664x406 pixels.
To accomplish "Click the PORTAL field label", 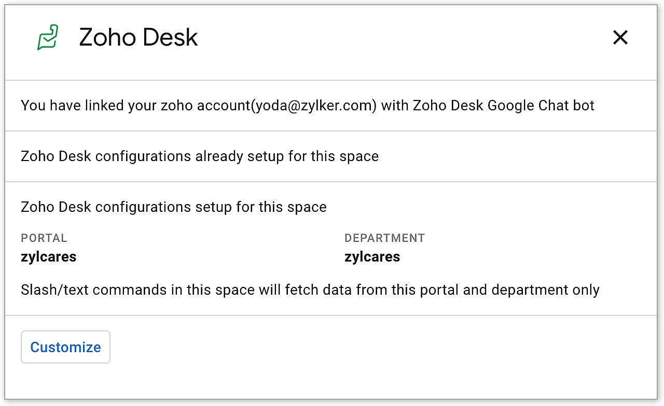I will 44,238.
